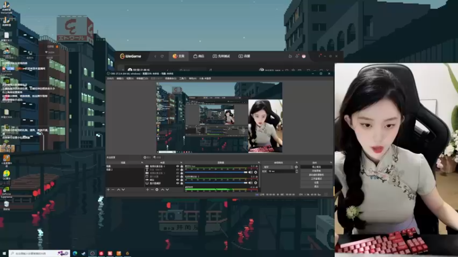The image size is (458, 257).
Task: Move source up in Sources panel
Action: click(x=163, y=190)
